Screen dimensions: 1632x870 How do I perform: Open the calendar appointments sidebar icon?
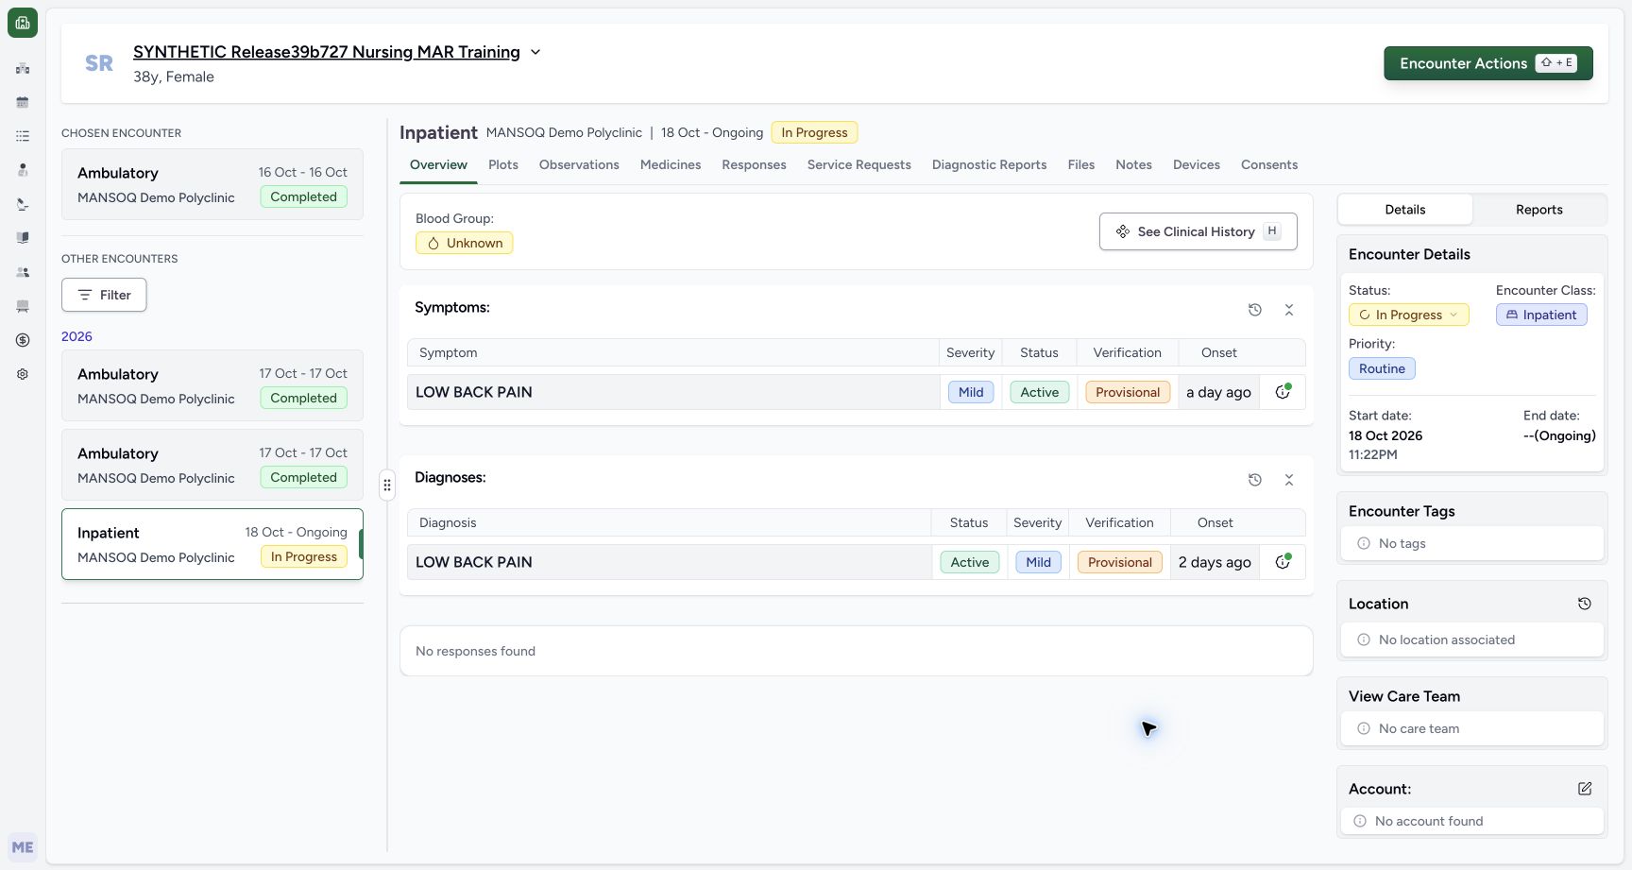[x=23, y=102]
